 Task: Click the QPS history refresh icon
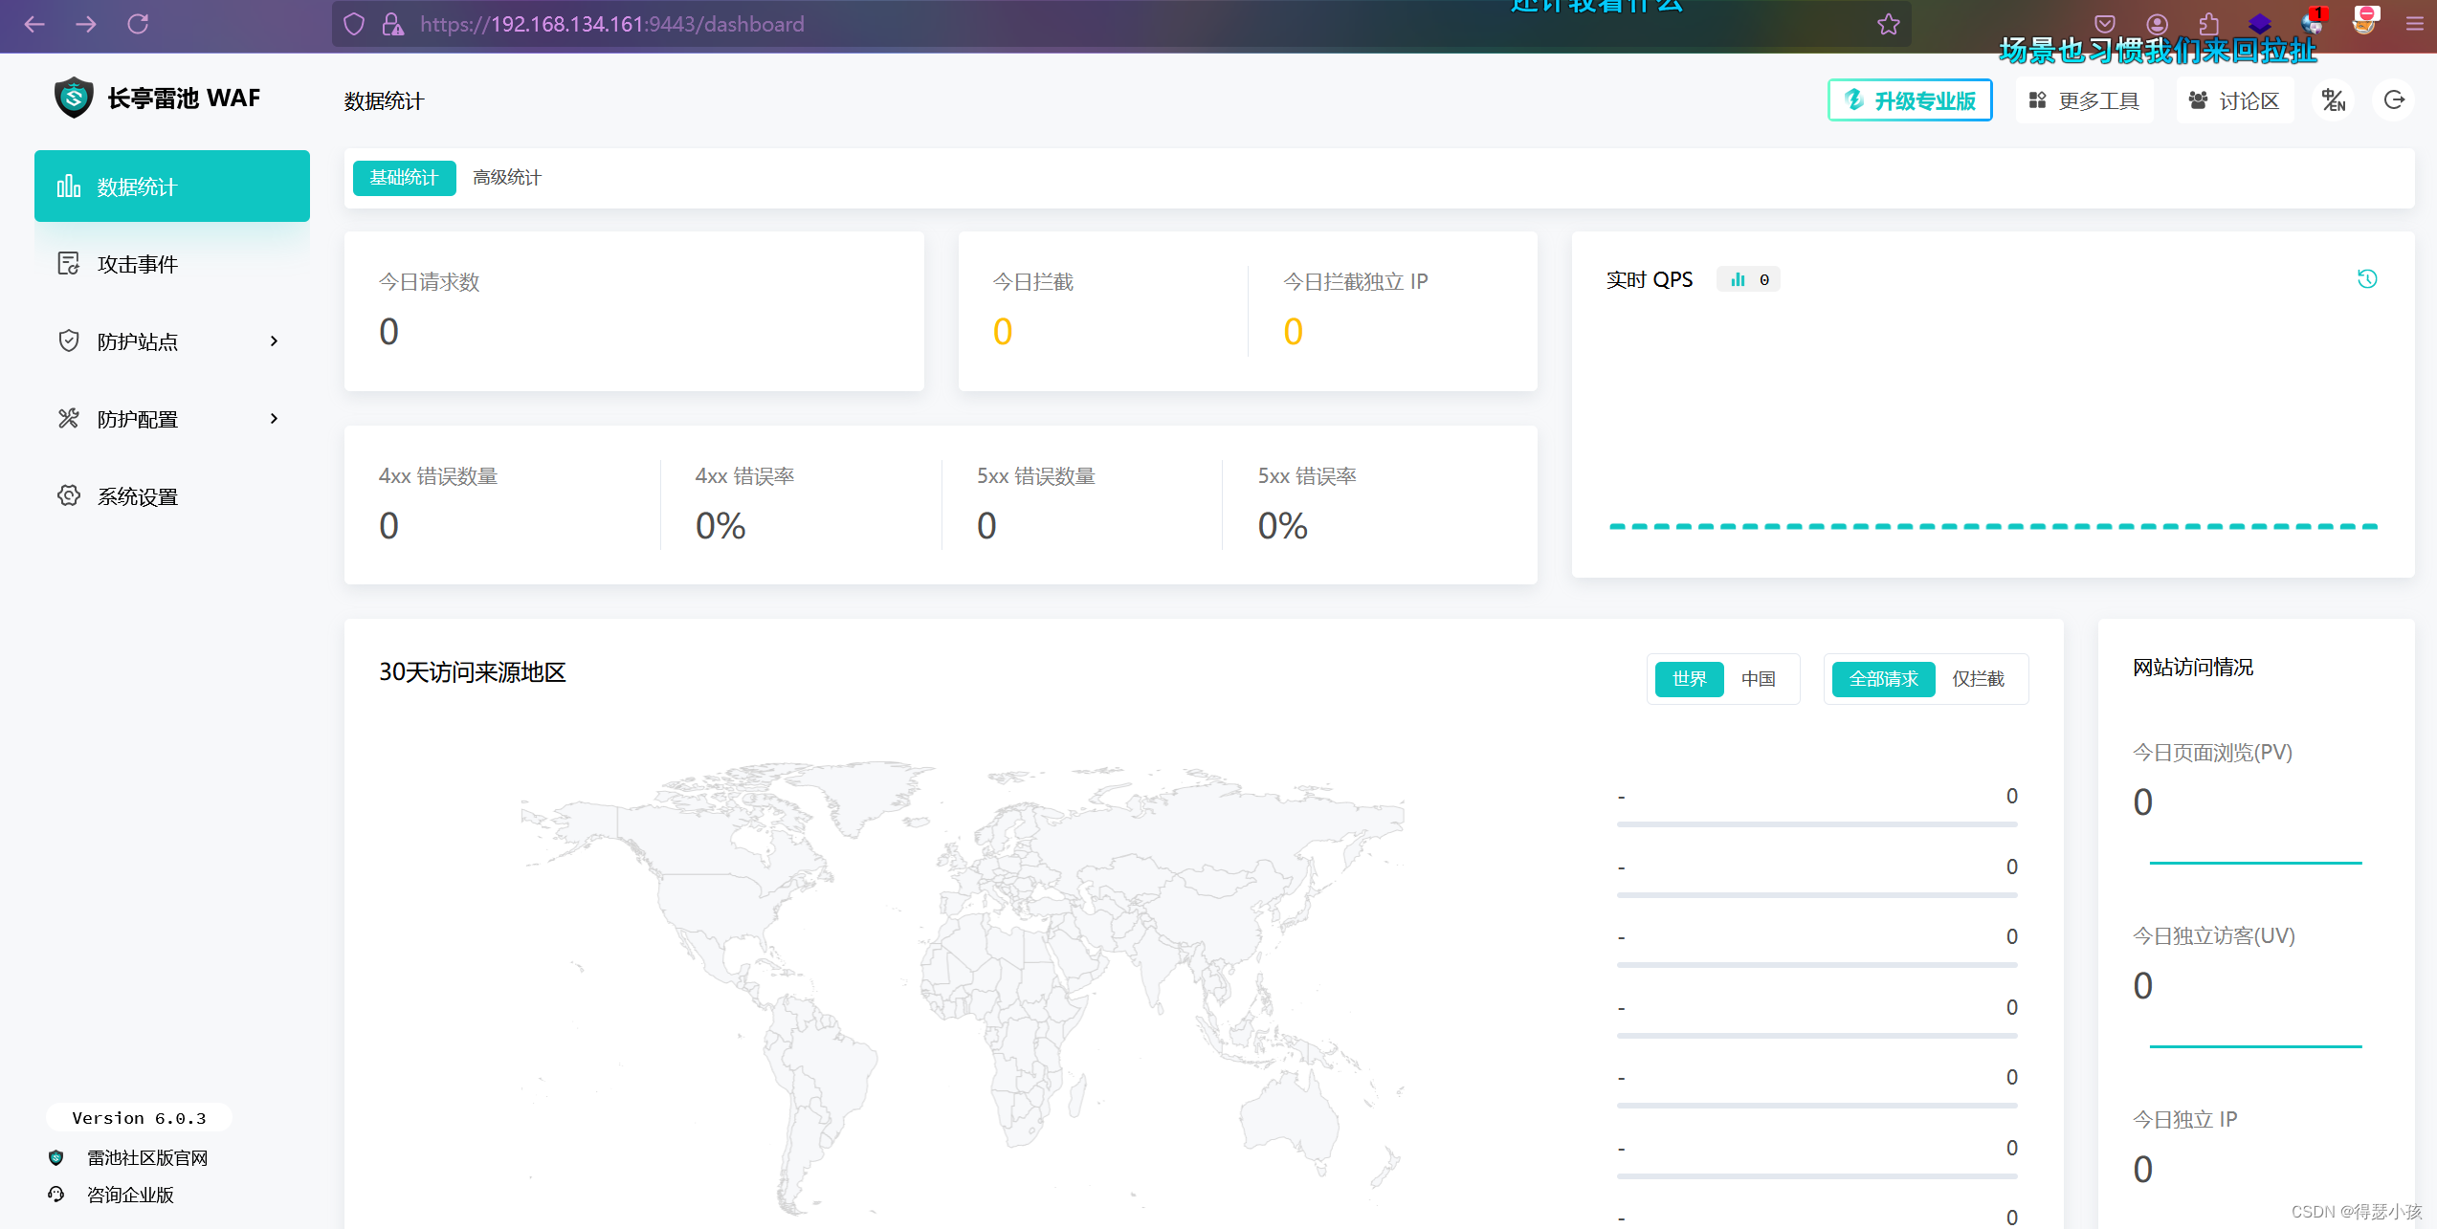tap(2367, 279)
